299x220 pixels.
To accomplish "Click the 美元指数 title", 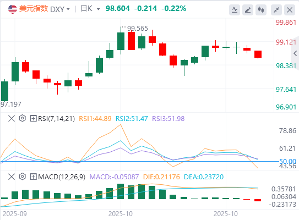I will 34,9.
